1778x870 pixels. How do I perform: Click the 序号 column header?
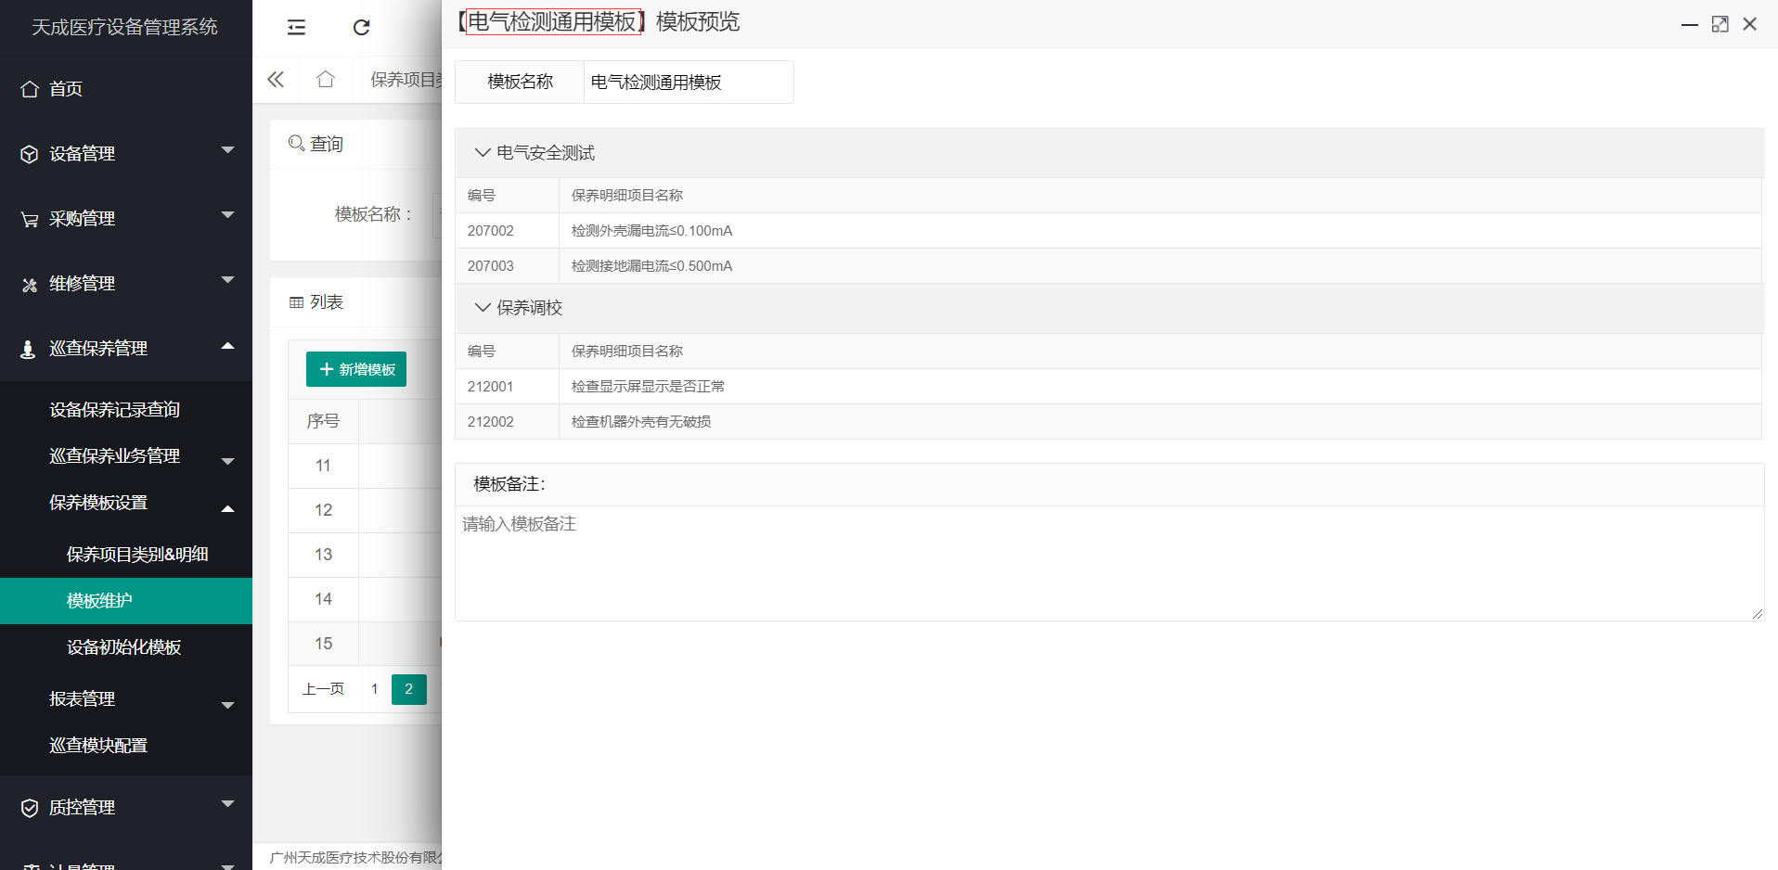point(323,421)
